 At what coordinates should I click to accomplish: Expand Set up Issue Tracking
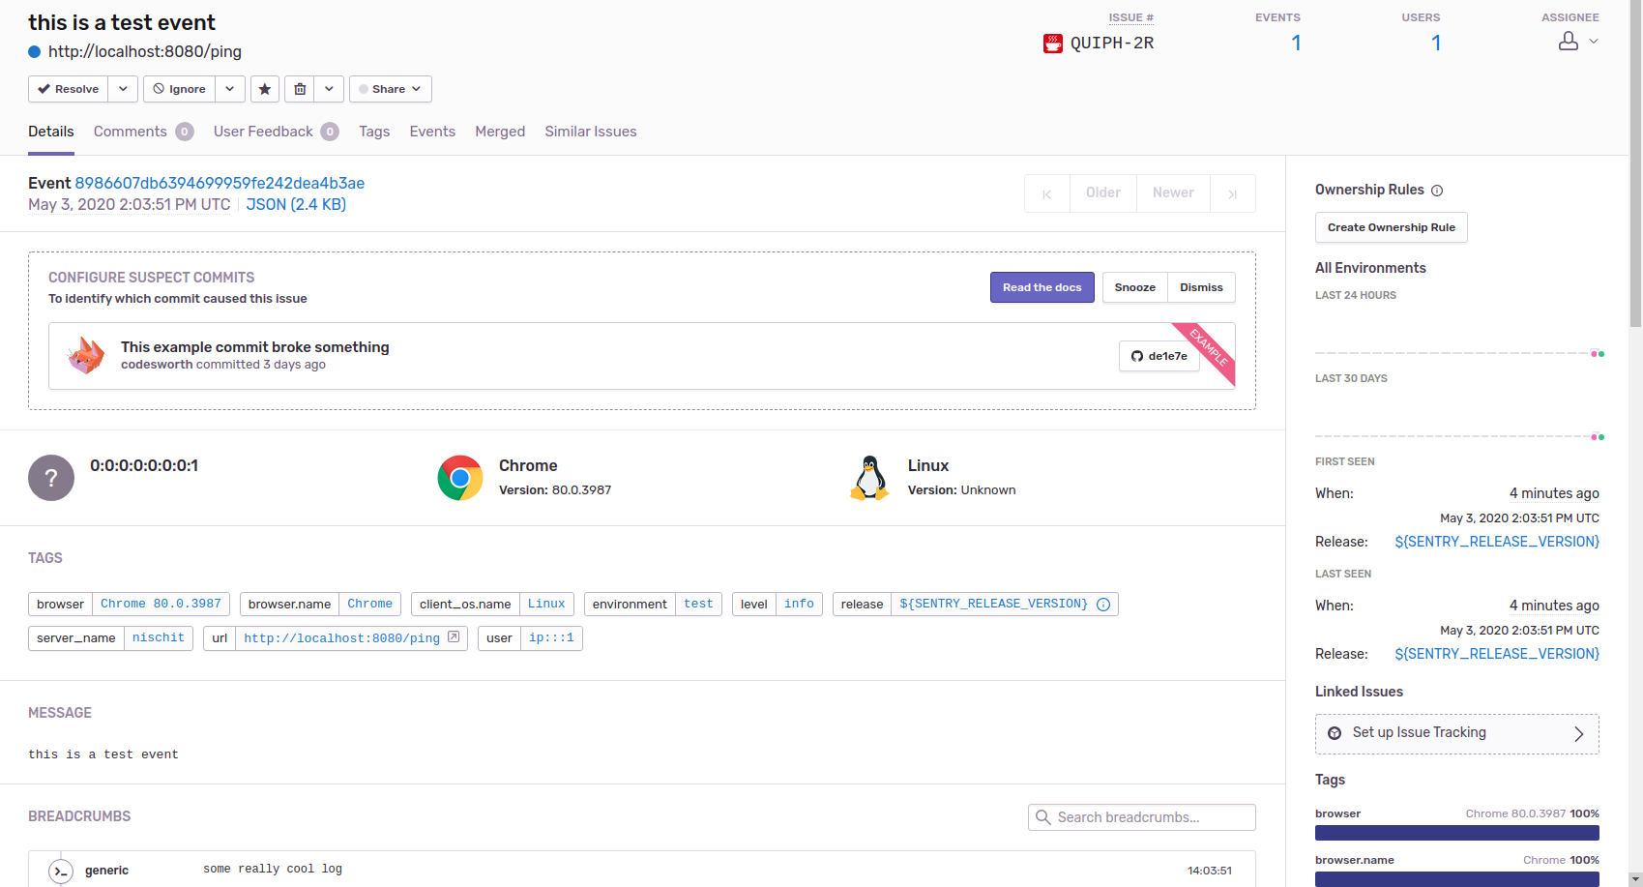[1456, 734]
